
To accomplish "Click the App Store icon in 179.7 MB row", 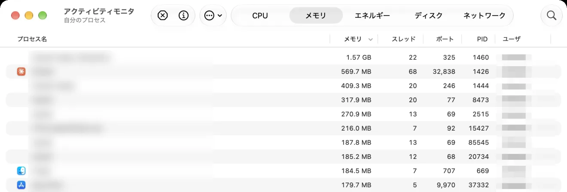I will 21,185.
